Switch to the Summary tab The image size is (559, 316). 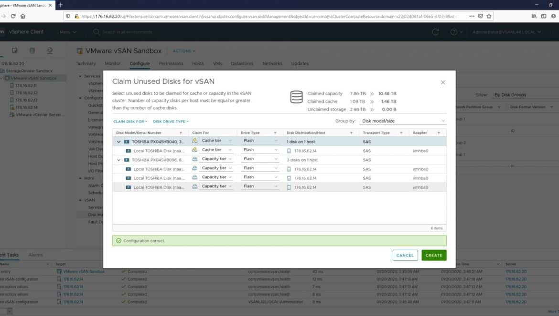point(86,63)
